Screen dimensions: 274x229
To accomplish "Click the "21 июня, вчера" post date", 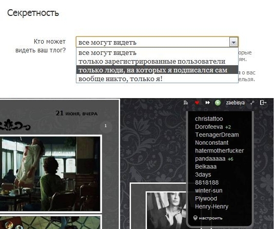I will (76, 113).
